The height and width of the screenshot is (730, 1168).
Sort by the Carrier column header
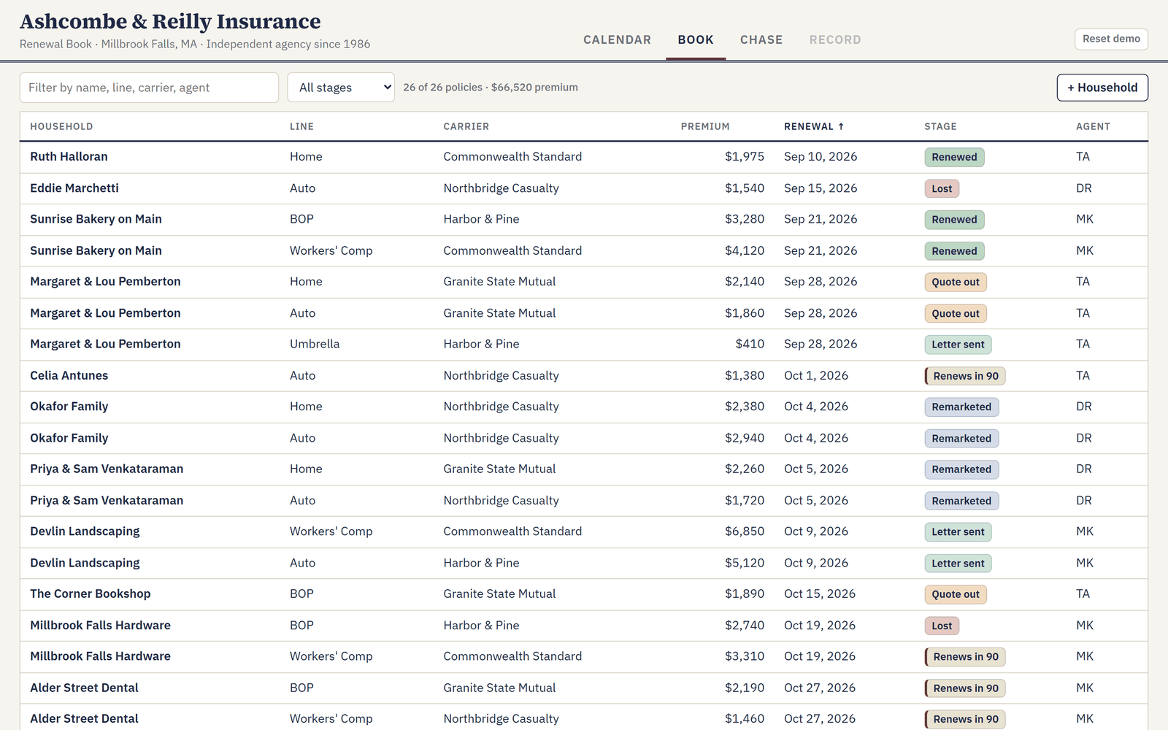pos(466,126)
